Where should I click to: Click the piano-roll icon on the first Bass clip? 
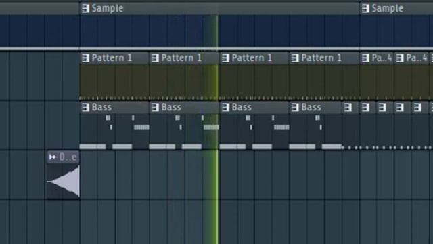pos(86,107)
